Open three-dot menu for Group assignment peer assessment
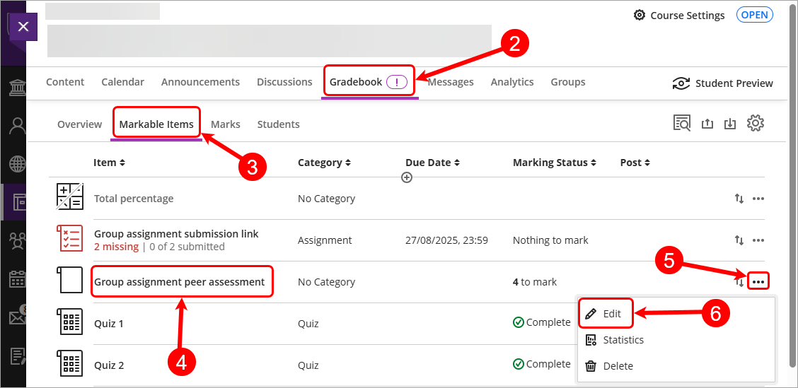Image resolution: width=798 pixels, height=388 pixels. tap(758, 282)
